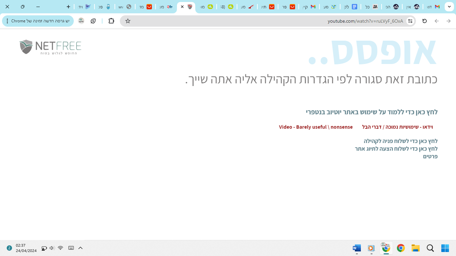Open the volume icon in the taskbar
Viewport: 456px width, 256px height.
point(52,248)
